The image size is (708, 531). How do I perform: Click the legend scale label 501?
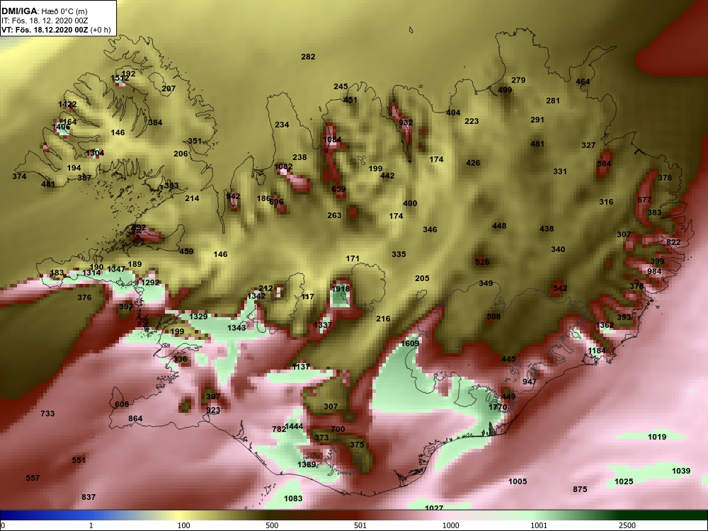click(x=360, y=525)
